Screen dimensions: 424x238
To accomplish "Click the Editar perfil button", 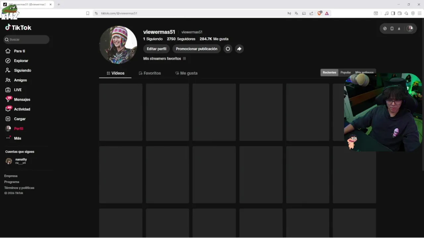I will click(157, 49).
